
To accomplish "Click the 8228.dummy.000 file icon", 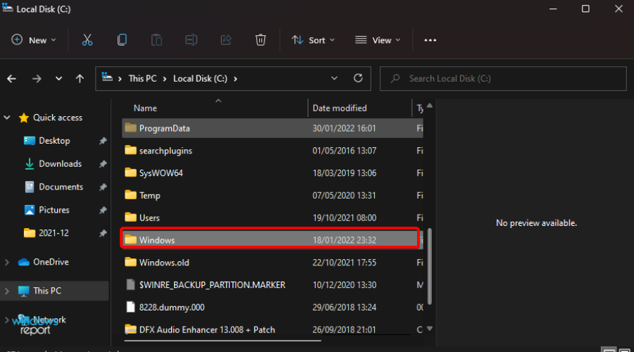I will click(x=130, y=307).
